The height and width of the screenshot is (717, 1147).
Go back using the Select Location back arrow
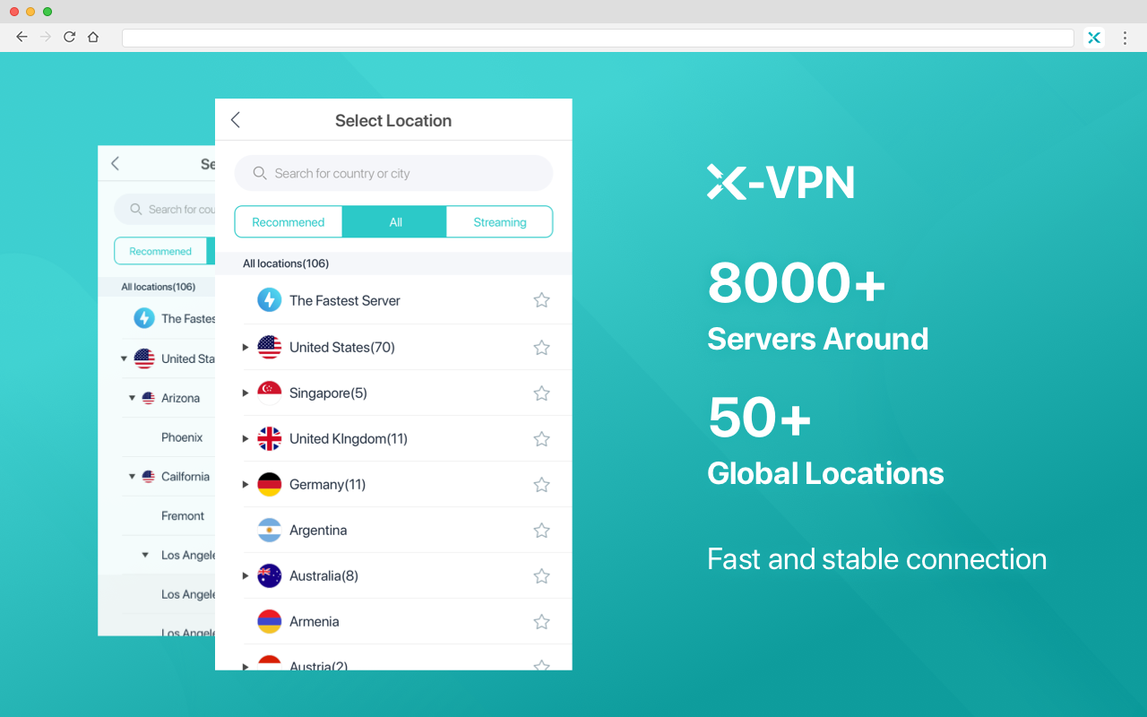tap(235, 119)
